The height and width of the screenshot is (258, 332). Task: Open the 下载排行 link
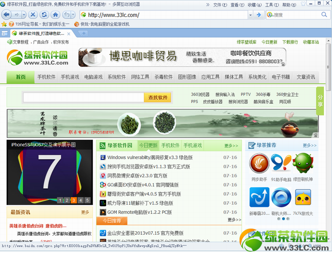290,42
